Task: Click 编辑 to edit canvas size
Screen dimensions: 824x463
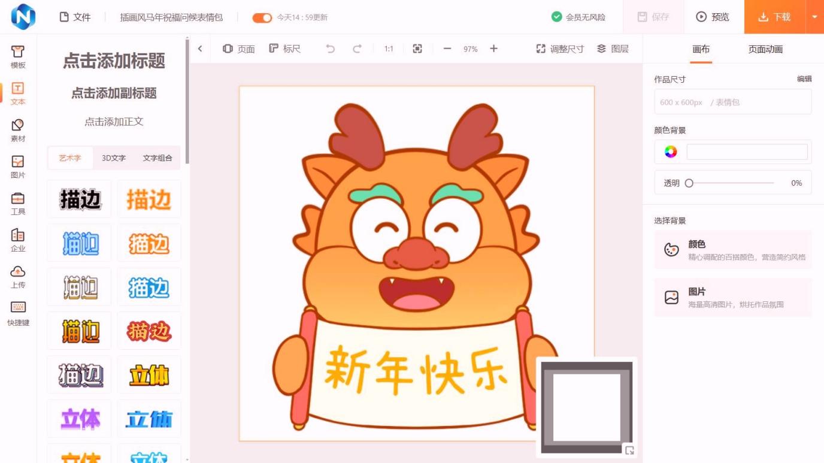Action: pyautogui.click(x=804, y=79)
